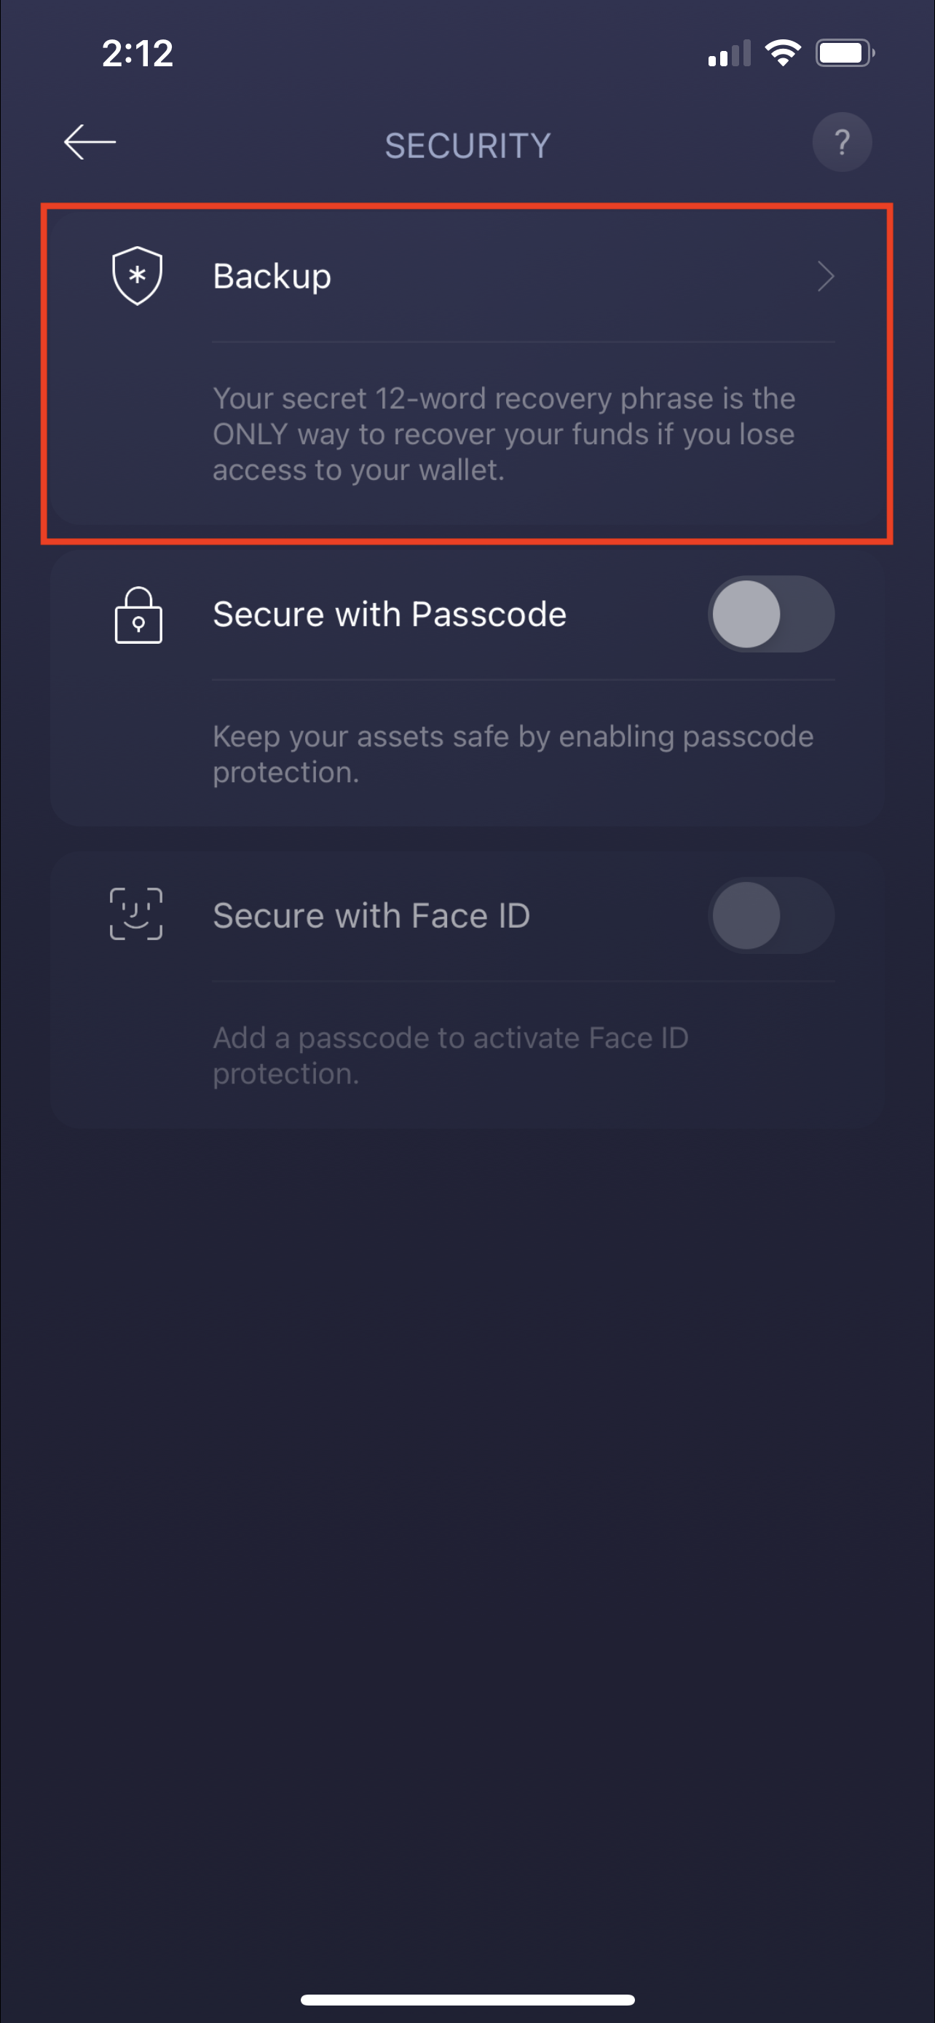Select the Secure with Passcode label

[x=390, y=614]
